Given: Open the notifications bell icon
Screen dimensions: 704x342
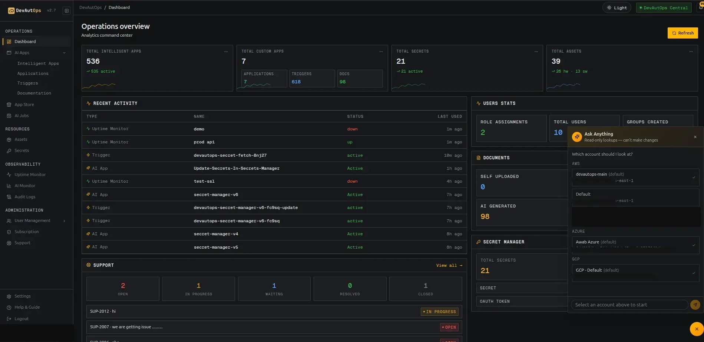Looking at the screenshot, I should [701, 7].
